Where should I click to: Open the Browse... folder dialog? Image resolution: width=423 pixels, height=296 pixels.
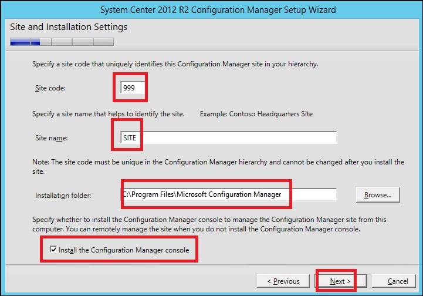[x=378, y=195]
